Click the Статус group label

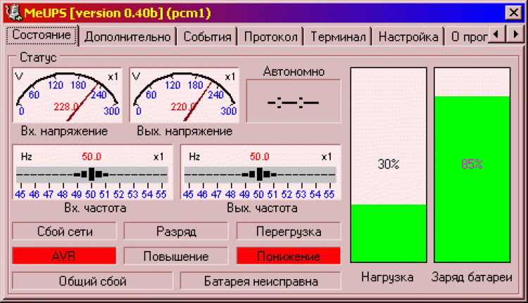tap(38, 58)
